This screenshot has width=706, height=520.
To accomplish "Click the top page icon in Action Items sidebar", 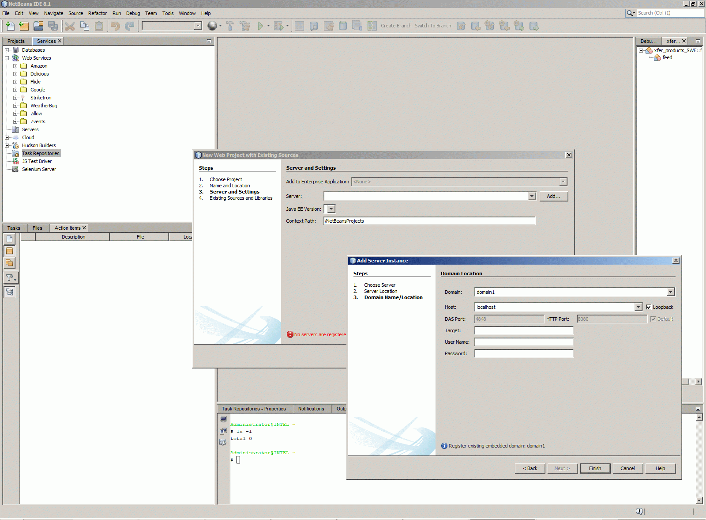I will pos(10,239).
